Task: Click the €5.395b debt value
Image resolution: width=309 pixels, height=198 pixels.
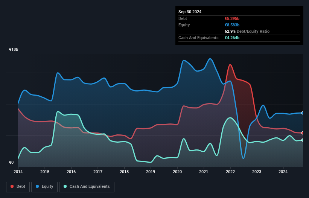Action: click(x=232, y=18)
